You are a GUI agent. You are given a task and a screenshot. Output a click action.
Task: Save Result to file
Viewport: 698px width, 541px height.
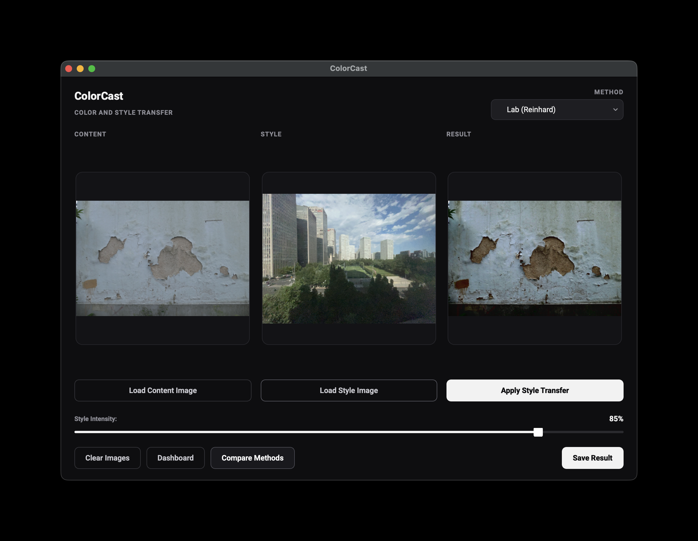pos(592,458)
